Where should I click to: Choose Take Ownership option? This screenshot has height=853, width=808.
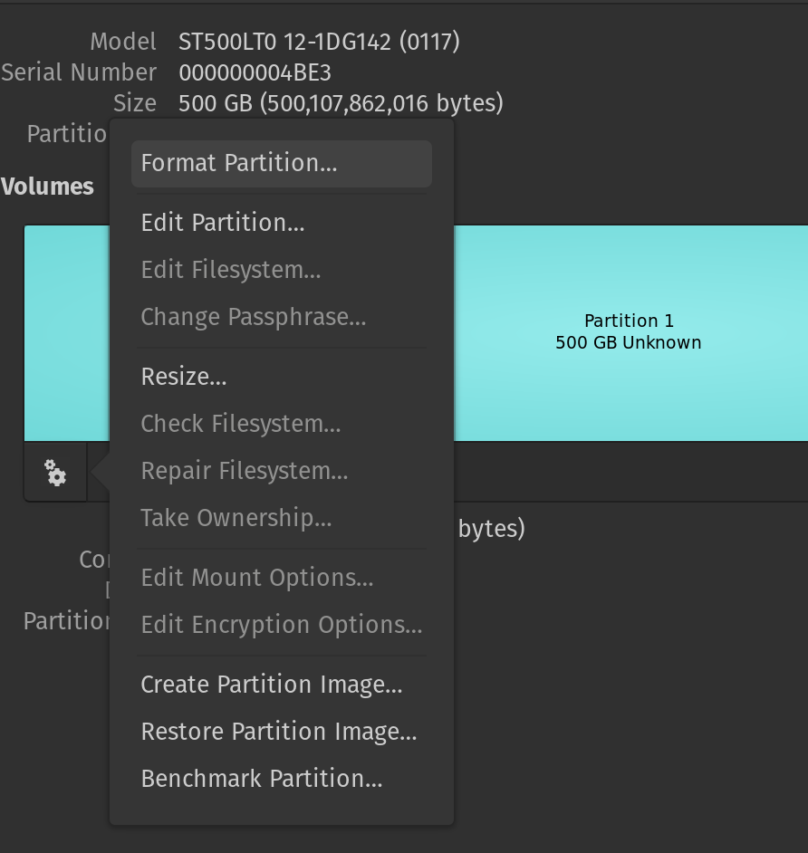(236, 518)
